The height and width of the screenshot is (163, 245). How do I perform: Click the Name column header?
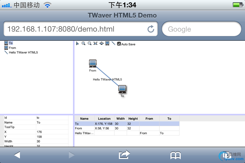[84, 119]
